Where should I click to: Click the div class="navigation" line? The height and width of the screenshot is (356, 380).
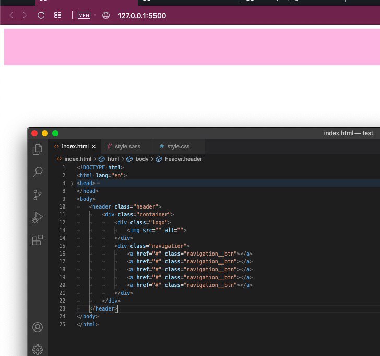pos(152,246)
